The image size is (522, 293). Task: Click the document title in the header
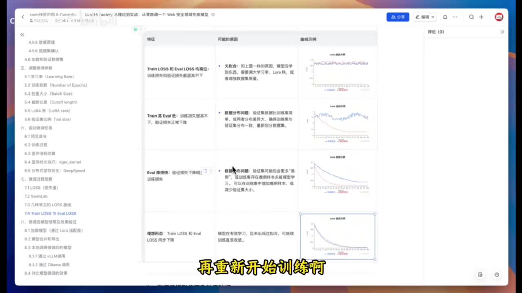[147, 15]
